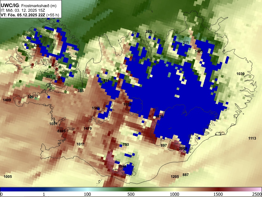Click the '1500' tick label on the color scale
262x197 pixels.
(x=218, y=194)
